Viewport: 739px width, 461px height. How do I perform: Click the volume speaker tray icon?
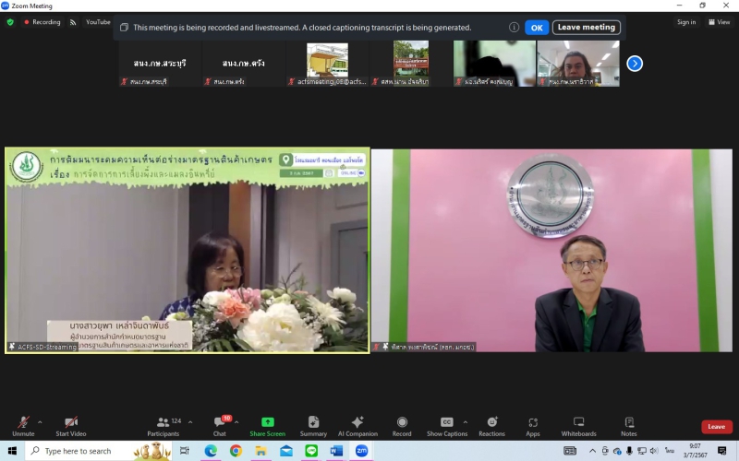coord(654,451)
